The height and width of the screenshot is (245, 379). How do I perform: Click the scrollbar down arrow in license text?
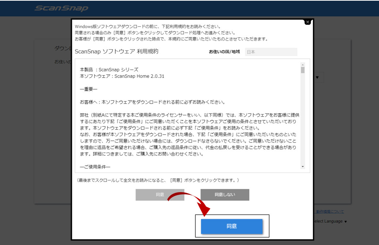(x=303, y=167)
